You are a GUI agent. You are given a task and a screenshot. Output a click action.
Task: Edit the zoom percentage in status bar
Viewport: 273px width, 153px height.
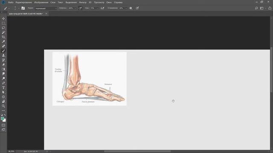[12, 151]
